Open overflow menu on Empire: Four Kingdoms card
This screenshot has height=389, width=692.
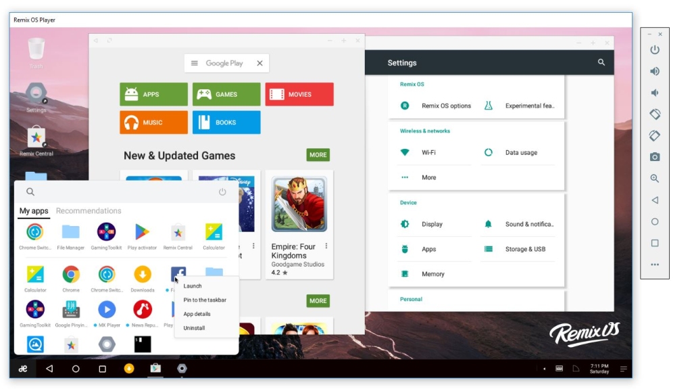click(326, 246)
